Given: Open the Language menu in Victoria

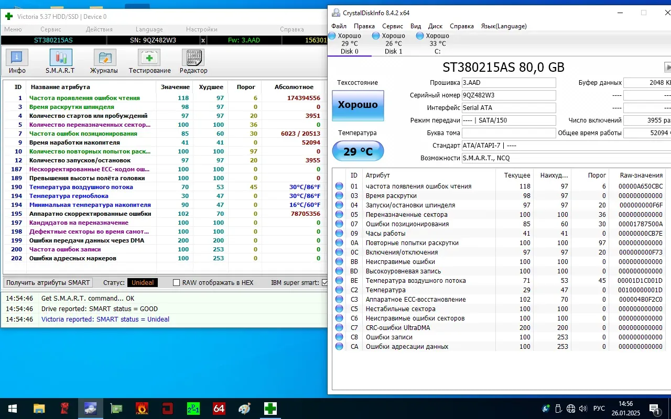Looking at the screenshot, I should coord(149,29).
